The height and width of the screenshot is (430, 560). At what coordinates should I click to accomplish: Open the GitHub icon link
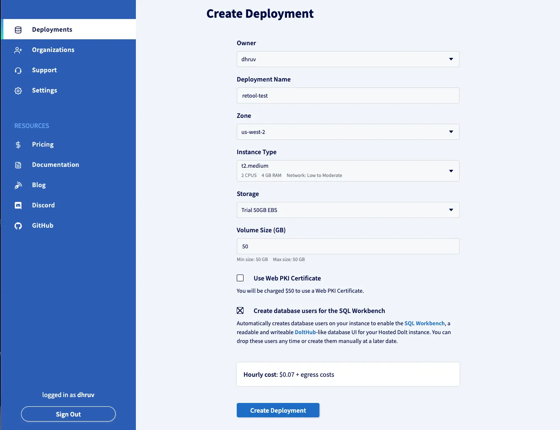[x=18, y=226]
